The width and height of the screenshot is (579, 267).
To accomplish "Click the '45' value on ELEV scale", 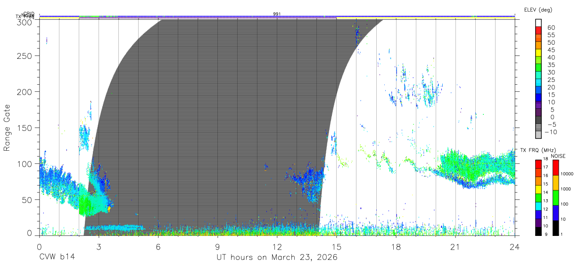I will 551,50.
